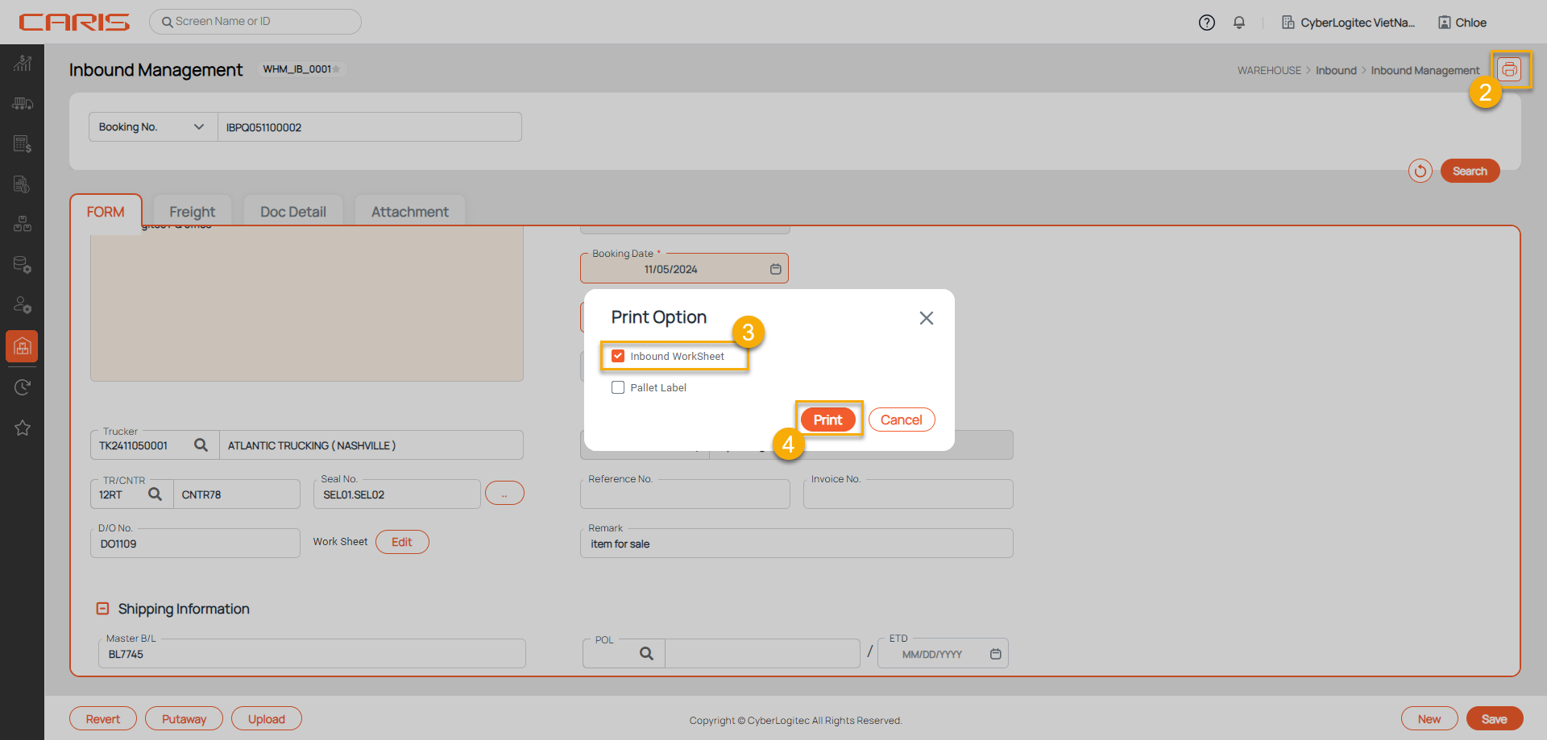Collapse the Shipping Information section
This screenshot has height=740, width=1547.
[x=102, y=609]
